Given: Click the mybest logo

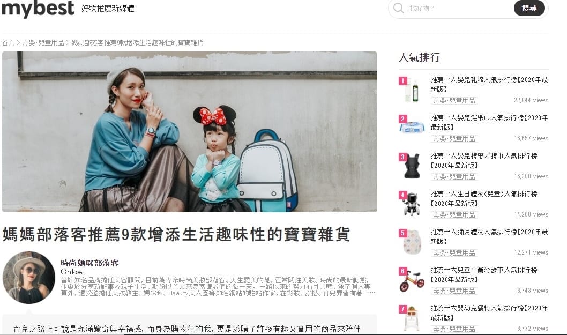Looking at the screenshot, I should pyautogui.click(x=38, y=8).
